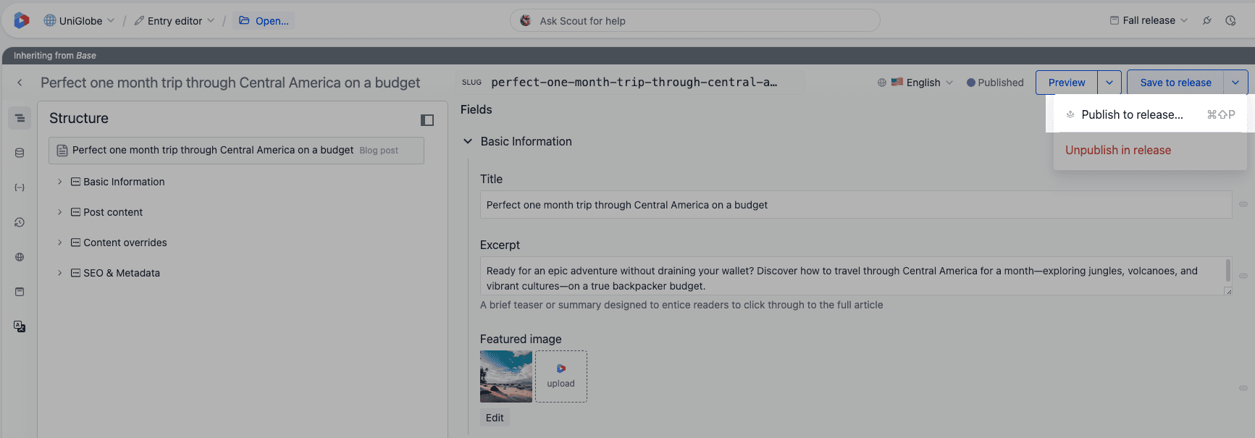Click the Title input field
Viewport: 1255px width, 438px height.
tap(856, 205)
